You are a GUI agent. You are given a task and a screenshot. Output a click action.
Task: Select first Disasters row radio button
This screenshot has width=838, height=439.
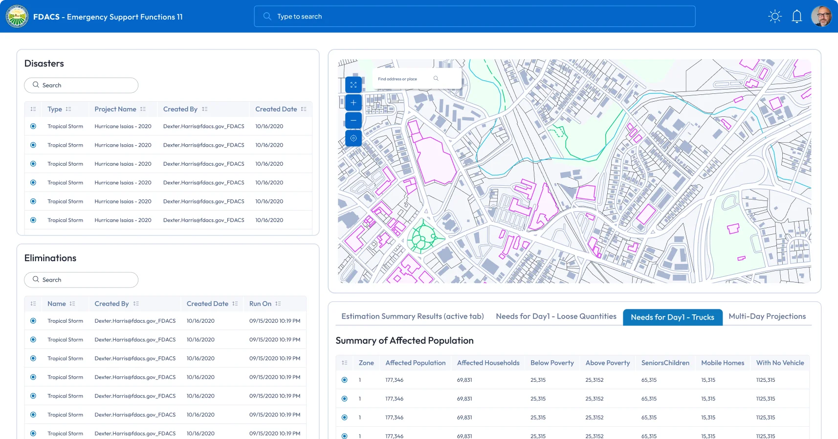tap(33, 126)
